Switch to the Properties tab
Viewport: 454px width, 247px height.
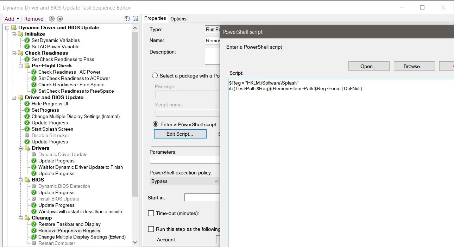(x=155, y=18)
